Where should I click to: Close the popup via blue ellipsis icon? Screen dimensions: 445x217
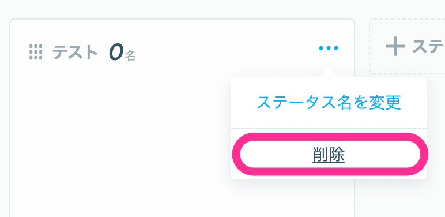click(329, 48)
